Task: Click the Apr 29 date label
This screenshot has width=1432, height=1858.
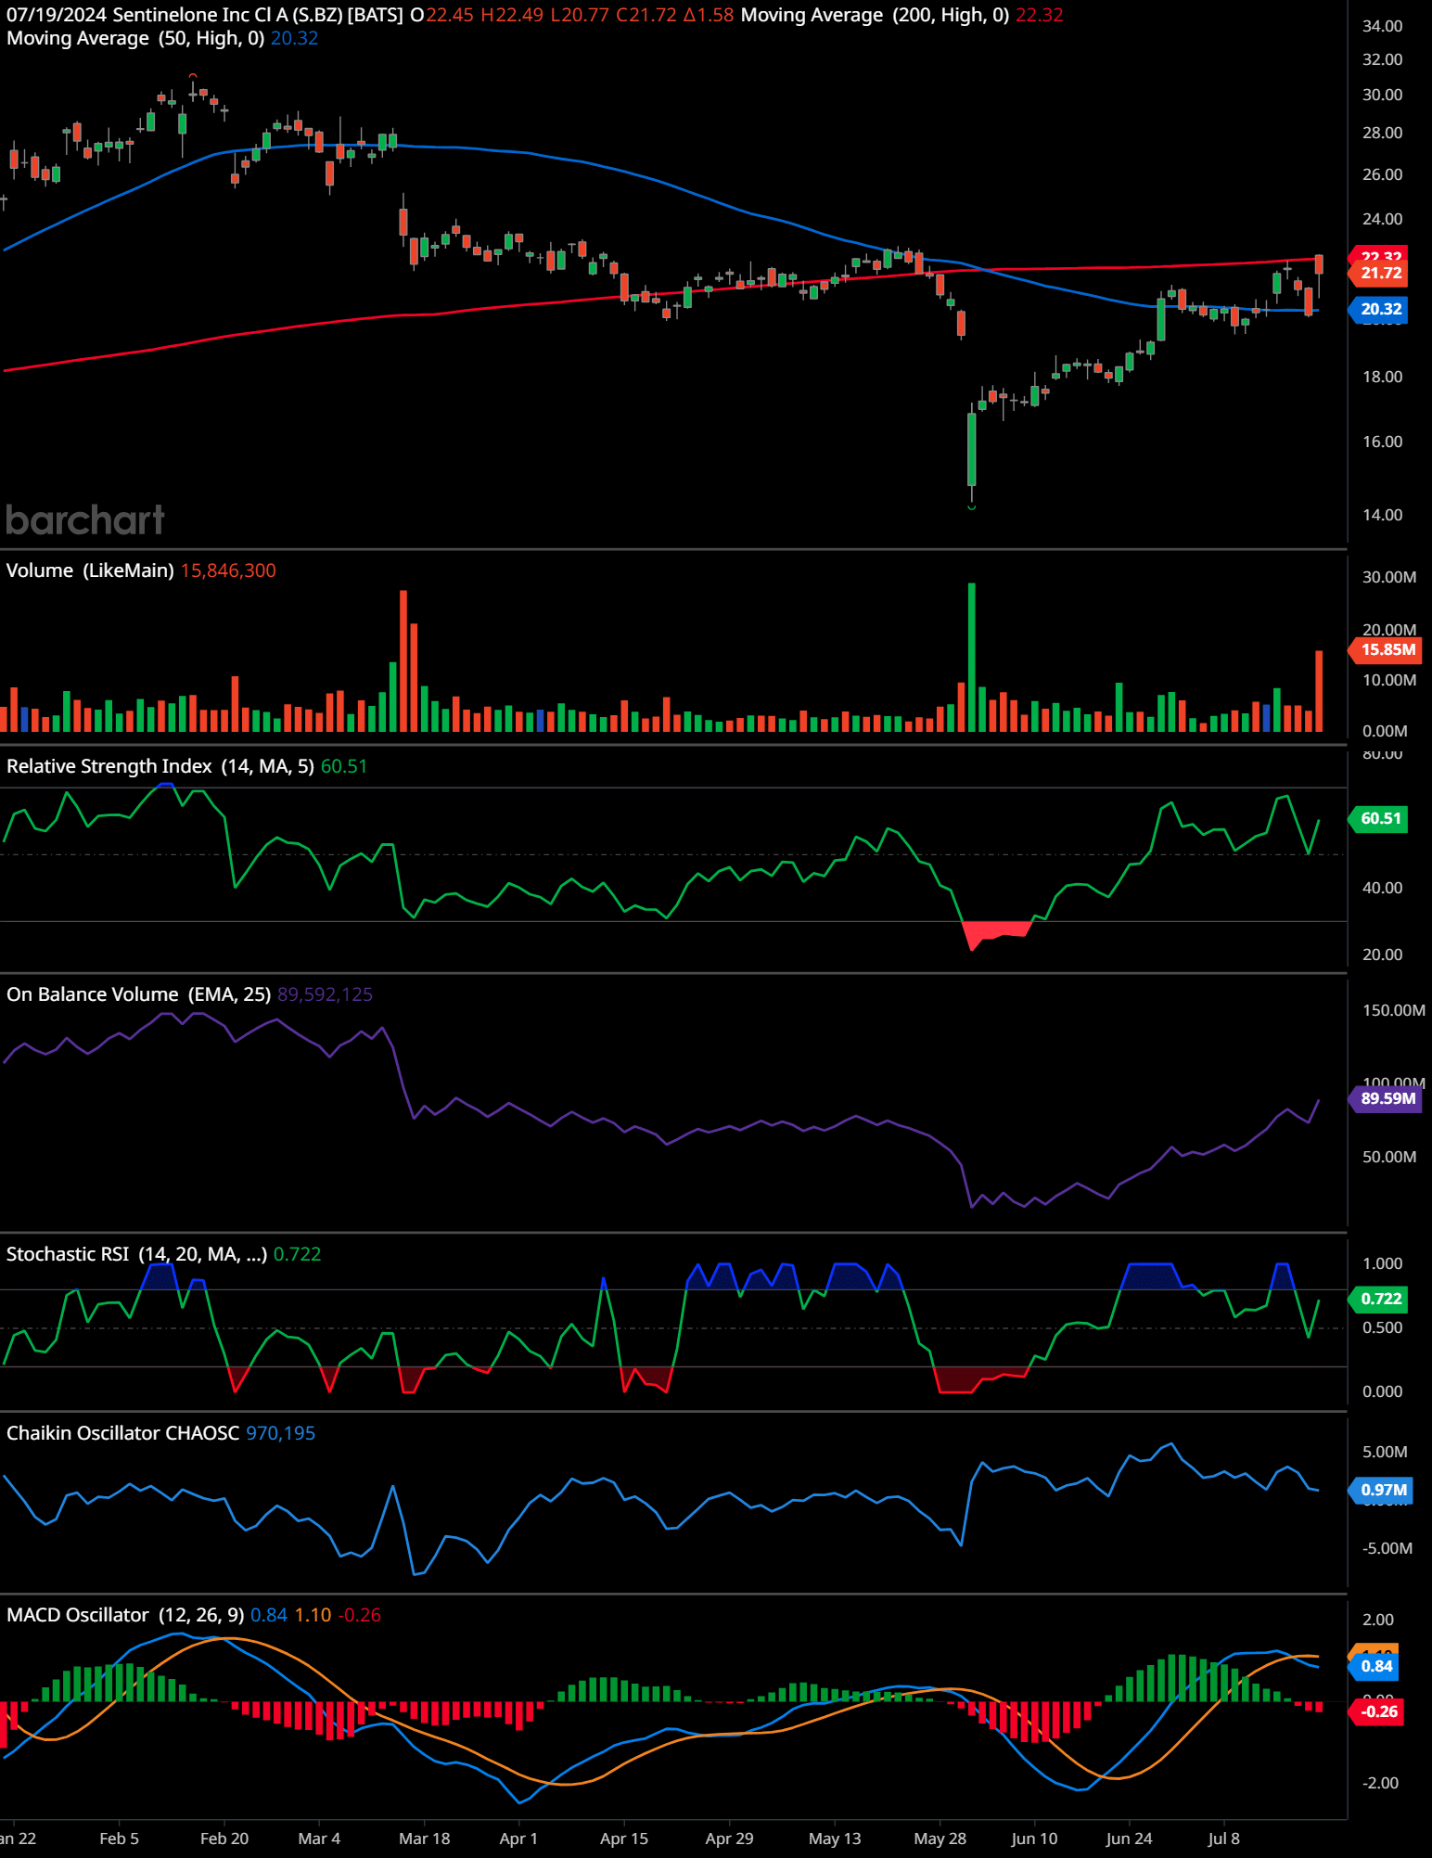Action: coord(729,1839)
